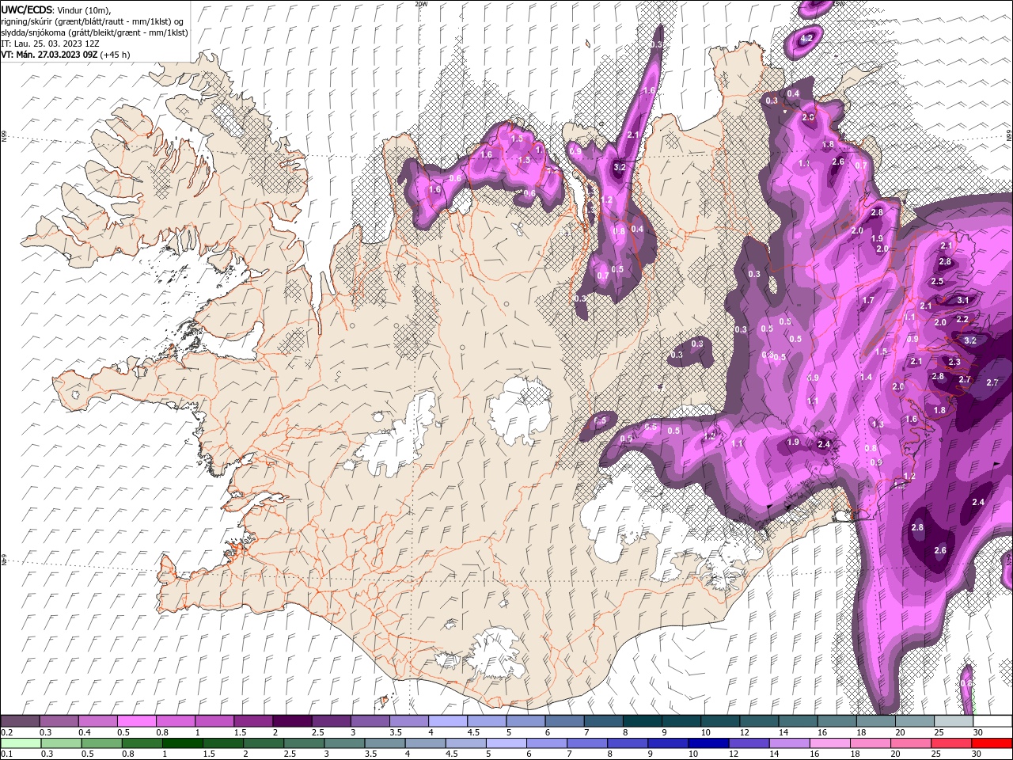Select the light pink 16 rain legend swatch

point(829,743)
